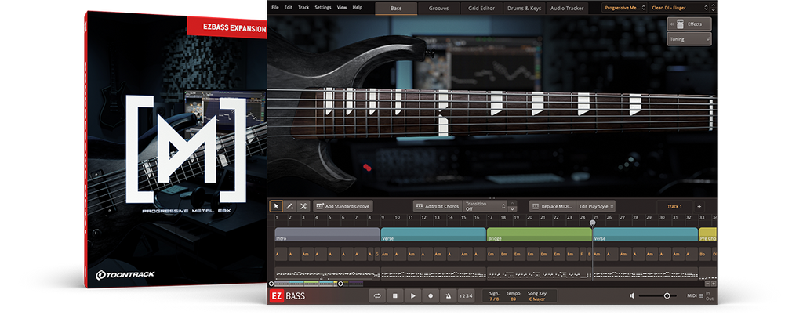The height and width of the screenshot is (326, 803).
Task: Click the playhead marker at bar 25
Action: pos(593,223)
